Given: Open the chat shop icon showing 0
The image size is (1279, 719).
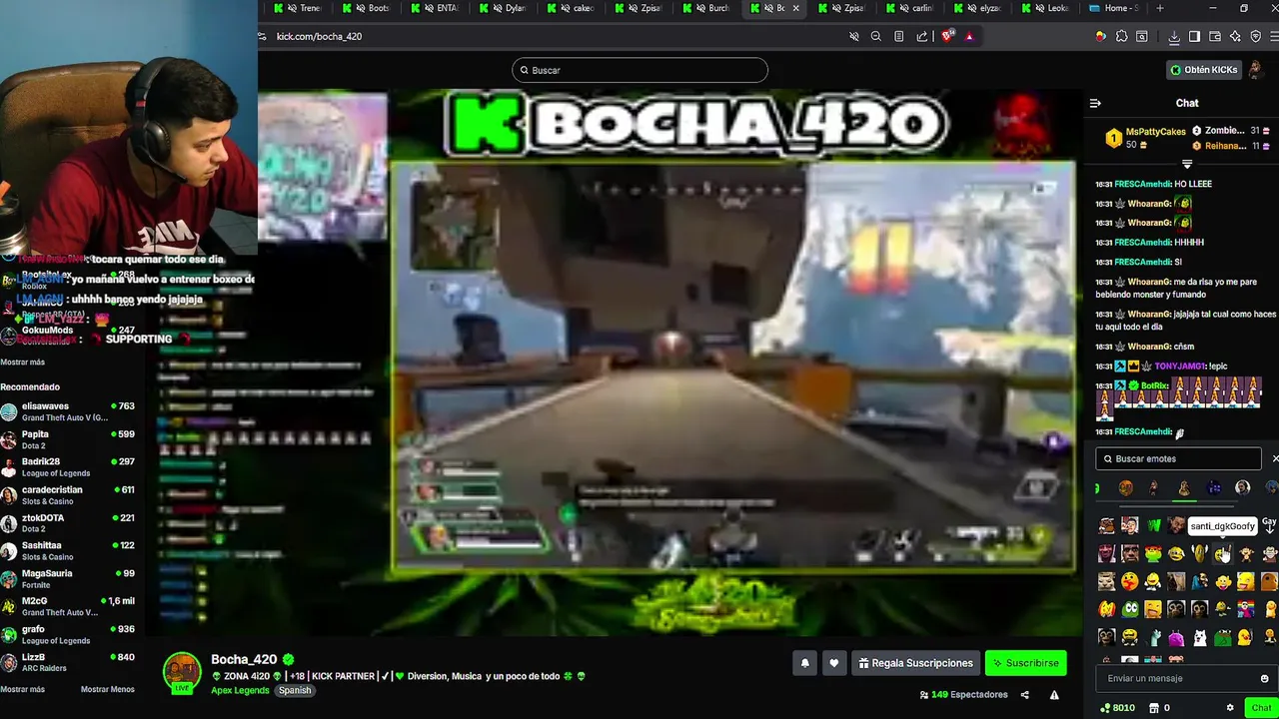Looking at the screenshot, I should pos(1159,708).
